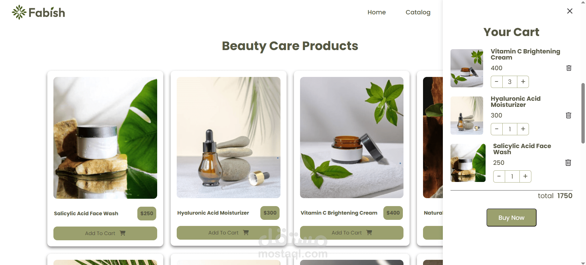586x265 pixels.
Task: Close the cart panel with X
Action: pyautogui.click(x=570, y=11)
